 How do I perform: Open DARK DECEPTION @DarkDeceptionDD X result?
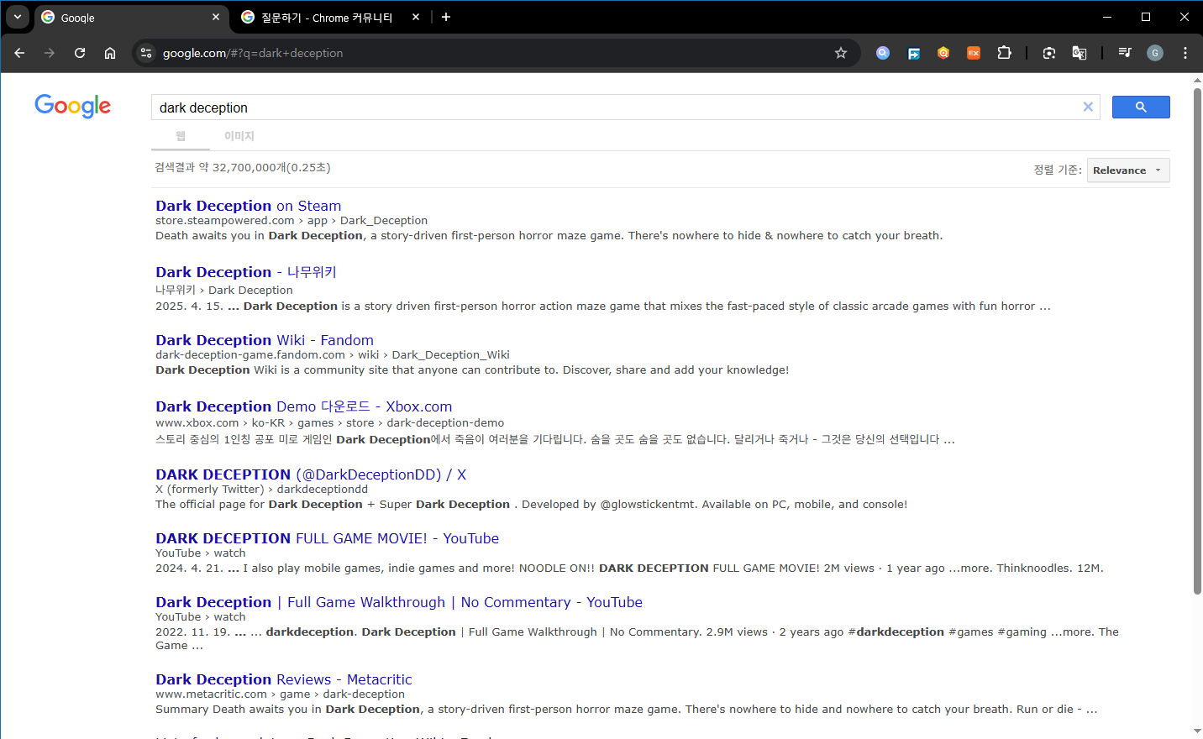click(x=311, y=474)
